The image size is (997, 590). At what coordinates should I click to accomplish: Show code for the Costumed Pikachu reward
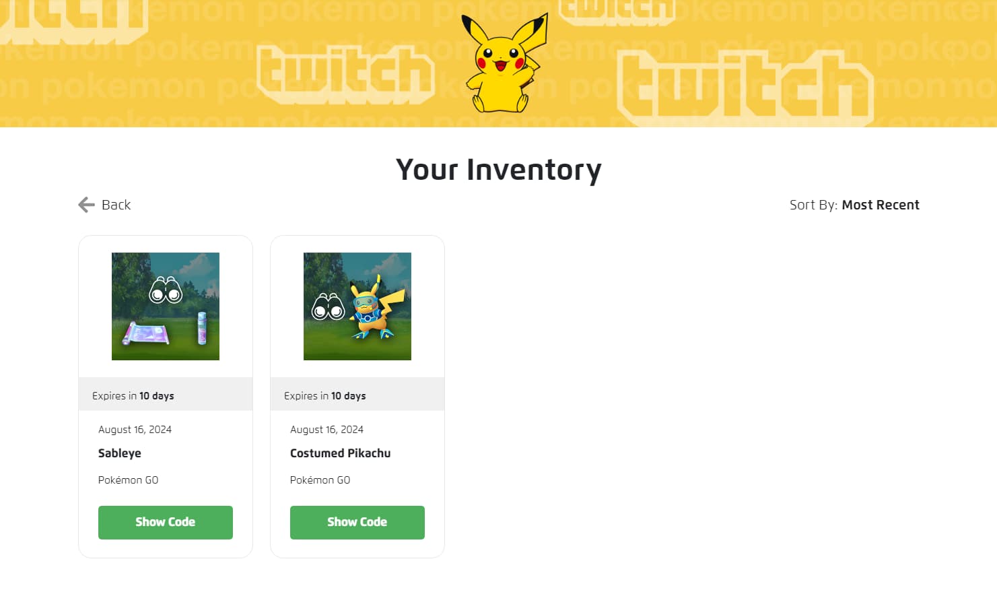click(357, 522)
